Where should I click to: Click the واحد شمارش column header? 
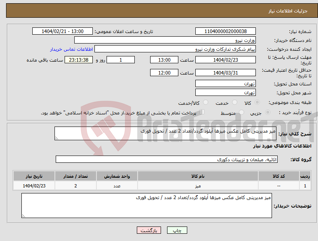click(117, 176)
